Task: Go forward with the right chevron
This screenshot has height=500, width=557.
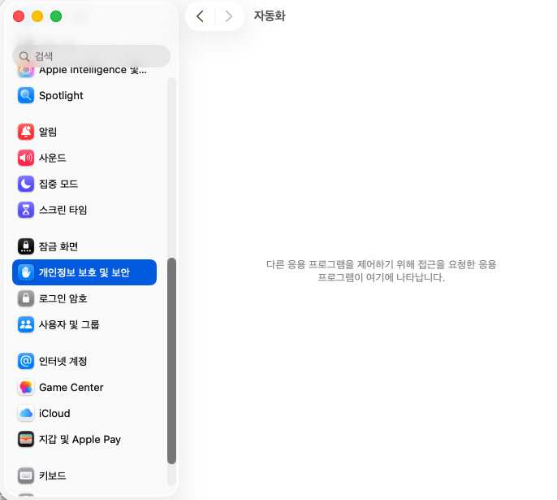Action: [x=229, y=16]
